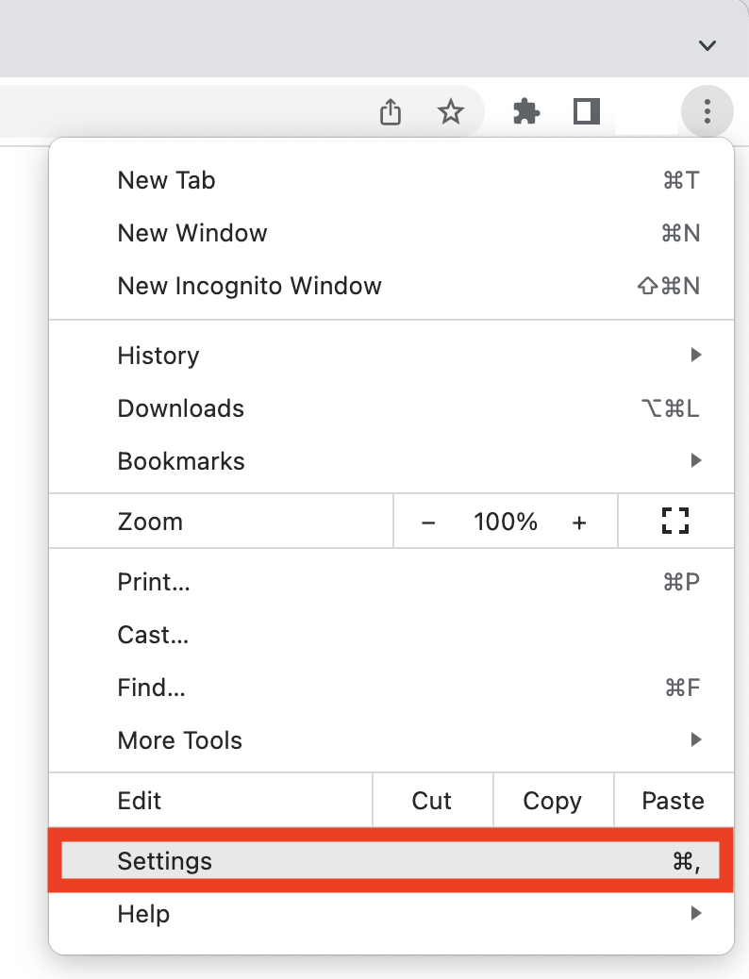This screenshot has height=979, width=749.
Task: Enter full screen mode via Zoom row icon
Action: 675,522
